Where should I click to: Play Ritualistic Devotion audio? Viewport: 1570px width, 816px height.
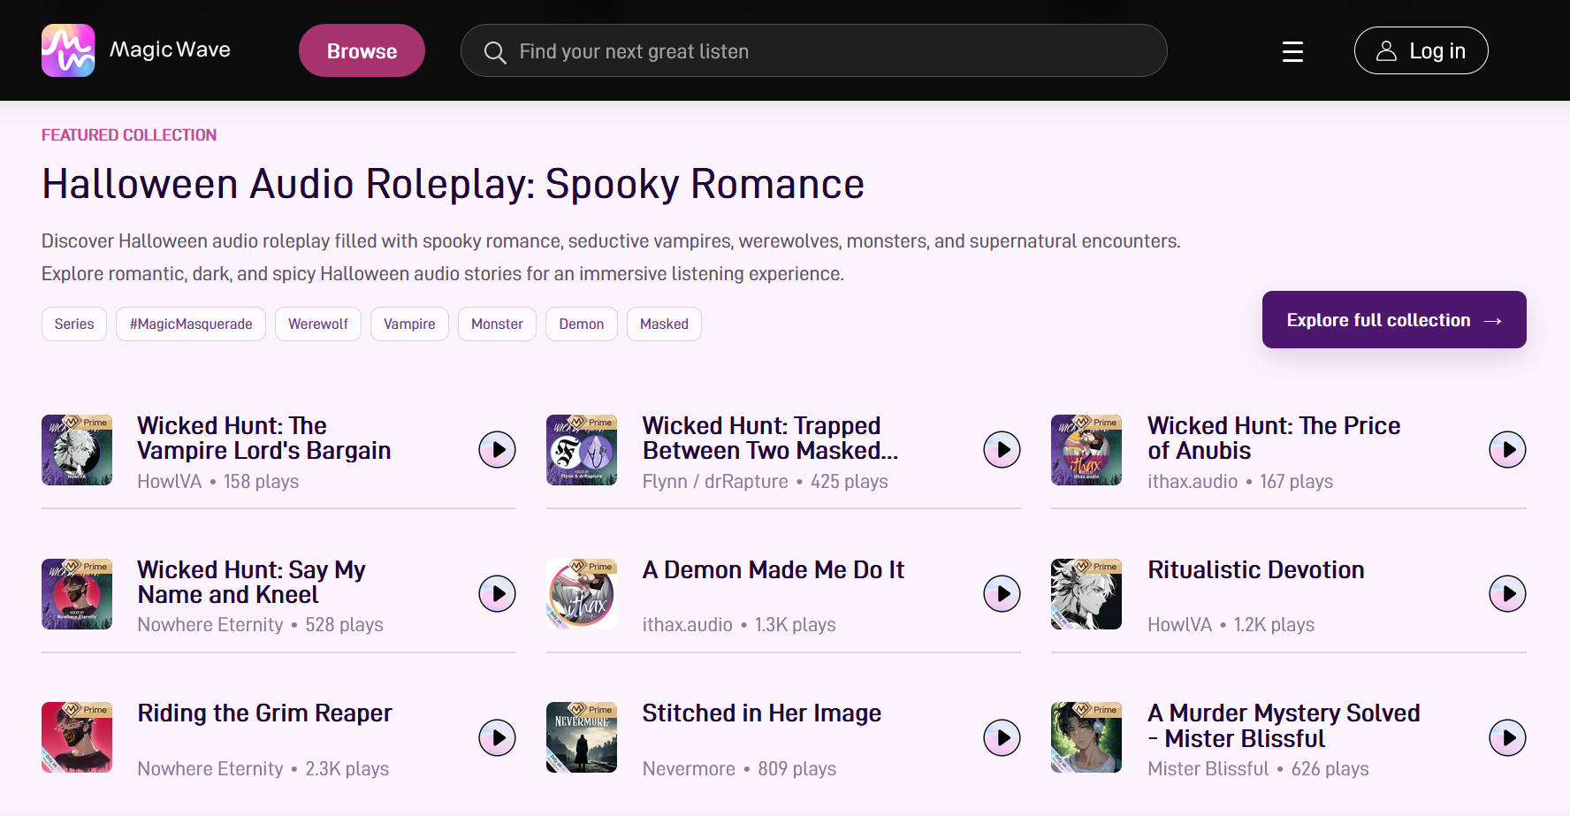[1508, 594]
